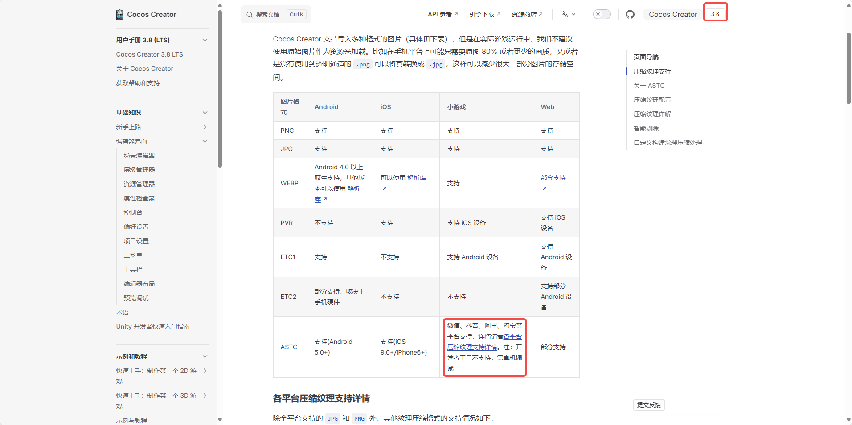Open 关于 Cocos Creator sidebar page
Image resolution: width=852 pixels, height=425 pixels.
145,69
